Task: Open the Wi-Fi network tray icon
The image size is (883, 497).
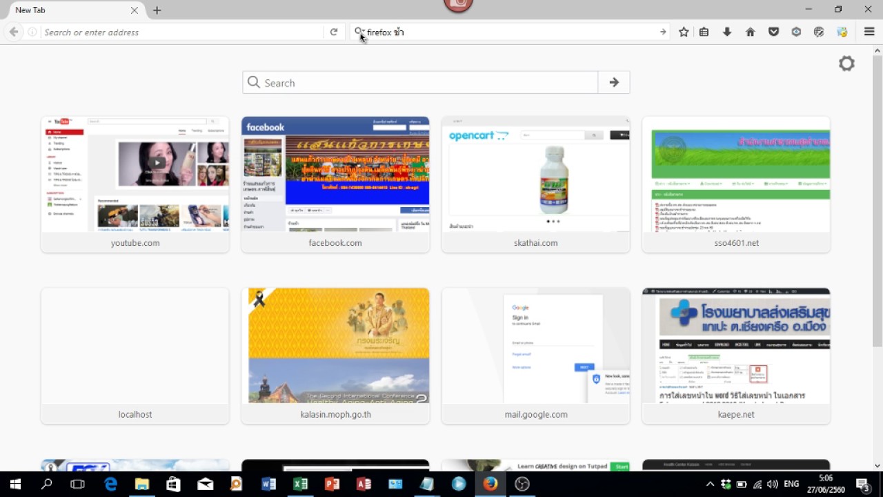Action: pos(757,484)
